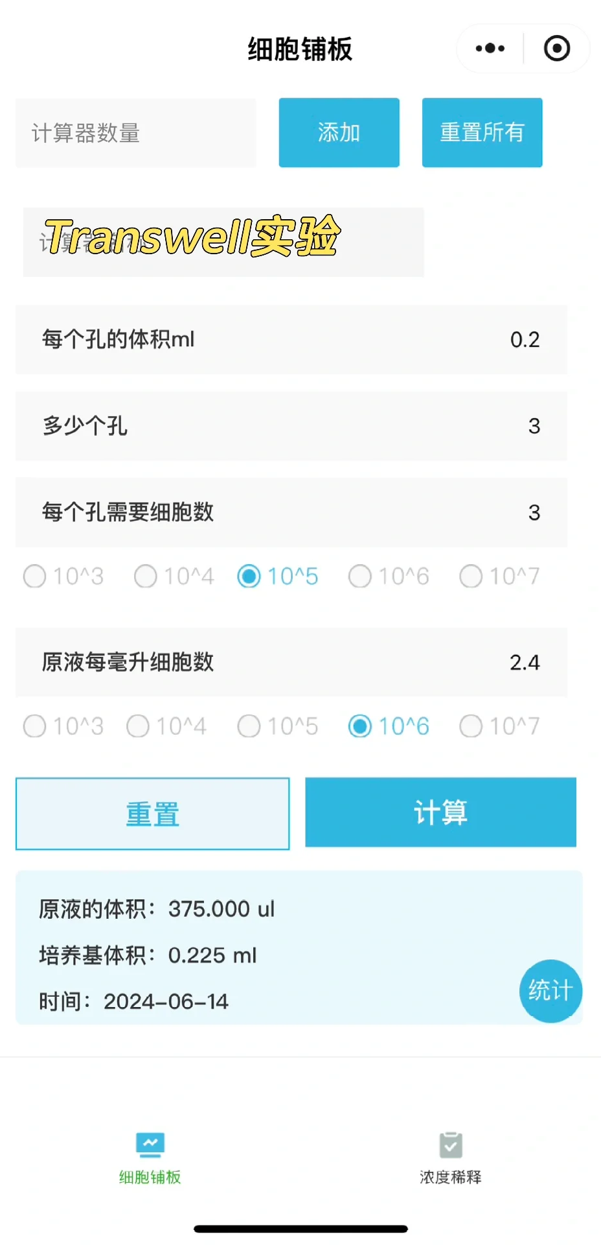The height and width of the screenshot is (1245, 601).
Task: Click the 重置所有 button
Action: click(482, 132)
